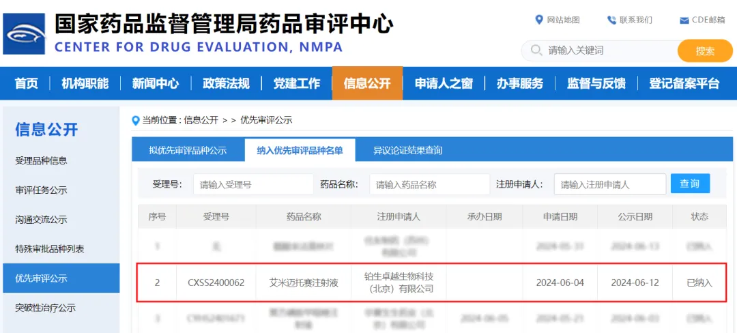Click the 当前位置 location pin icon
This screenshot has height=333, width=737.
(136, 120)
